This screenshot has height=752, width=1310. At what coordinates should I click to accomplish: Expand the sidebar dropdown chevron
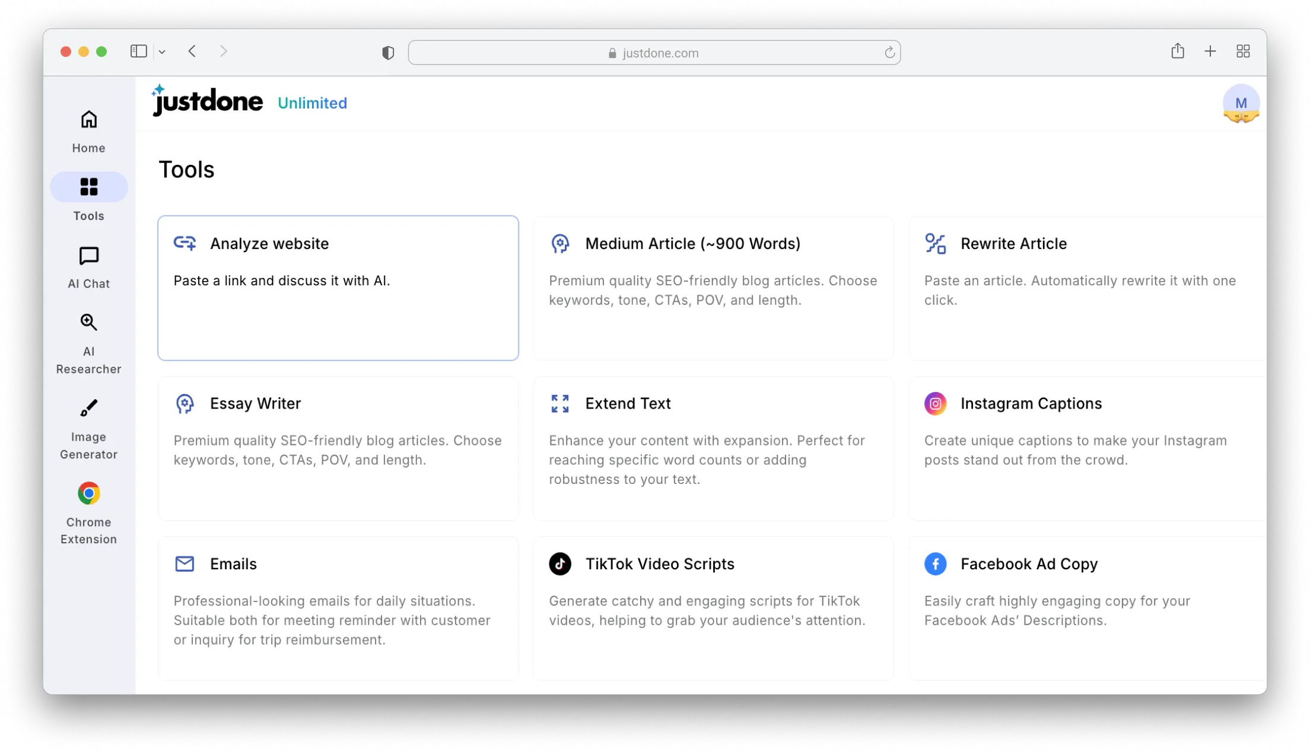click(x=162, y=52)
